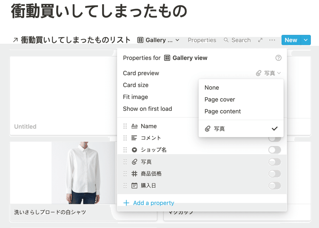Open the Card preview 写真 dropdown
This screenshot has height=228, width=319.
pyautogui.click(x=268, y=73)
